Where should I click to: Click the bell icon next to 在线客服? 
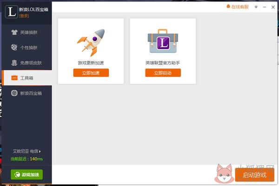click(x=228, y=6)
